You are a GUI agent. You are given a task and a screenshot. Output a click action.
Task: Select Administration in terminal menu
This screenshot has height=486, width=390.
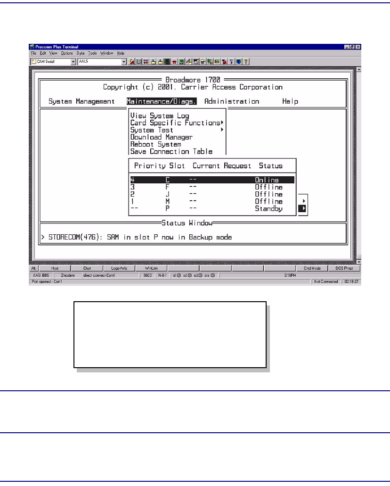(x=232, y=101)
